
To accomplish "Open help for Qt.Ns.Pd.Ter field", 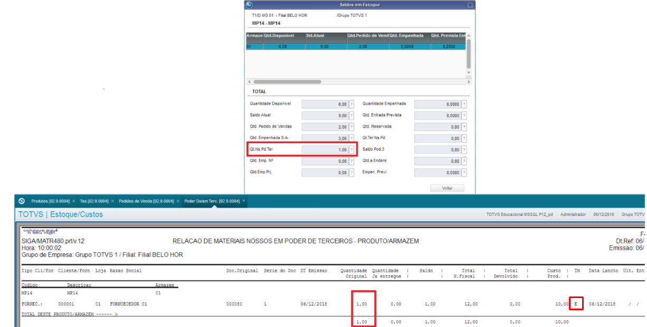I will (351, 150).
